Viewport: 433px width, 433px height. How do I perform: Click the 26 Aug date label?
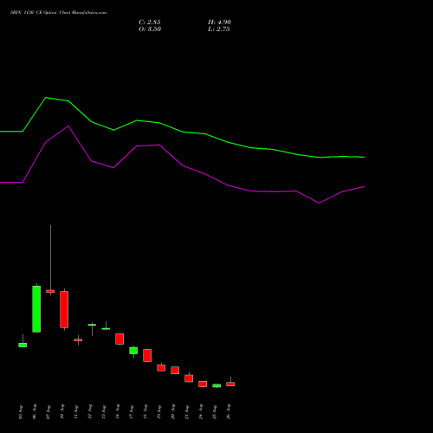coord(229,412)
